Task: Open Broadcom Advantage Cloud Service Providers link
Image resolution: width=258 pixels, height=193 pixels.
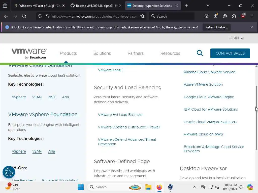Action: tap(214, 149)
